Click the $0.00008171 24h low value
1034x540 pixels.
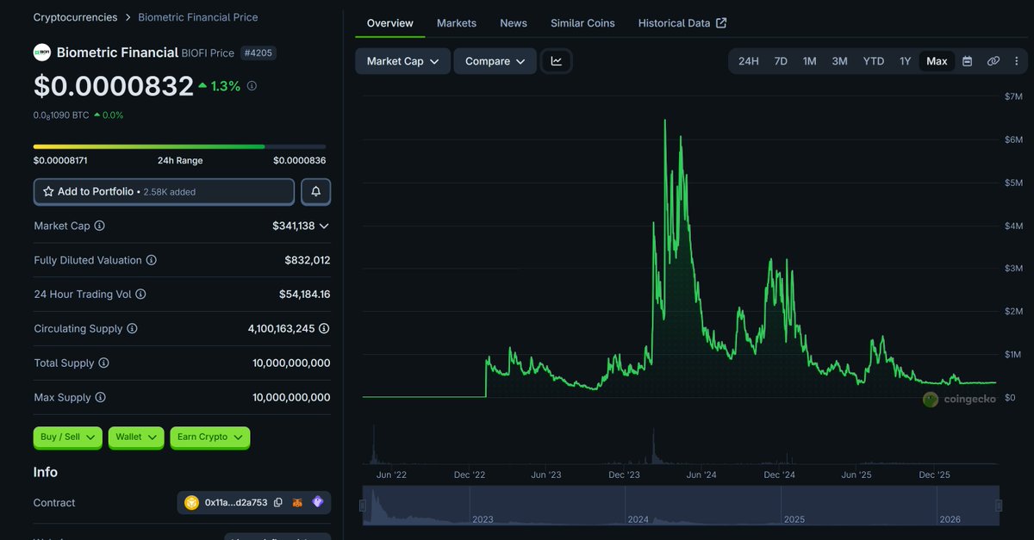coord(60,160)
